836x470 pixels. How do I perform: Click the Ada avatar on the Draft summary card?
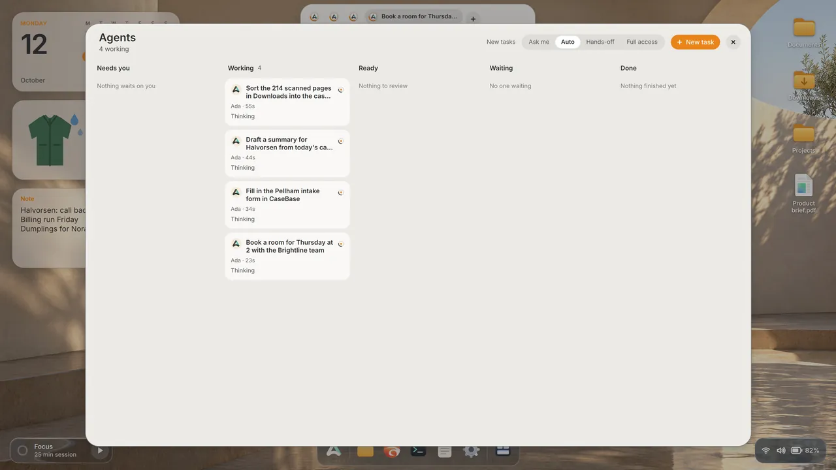tap(236, 141)
